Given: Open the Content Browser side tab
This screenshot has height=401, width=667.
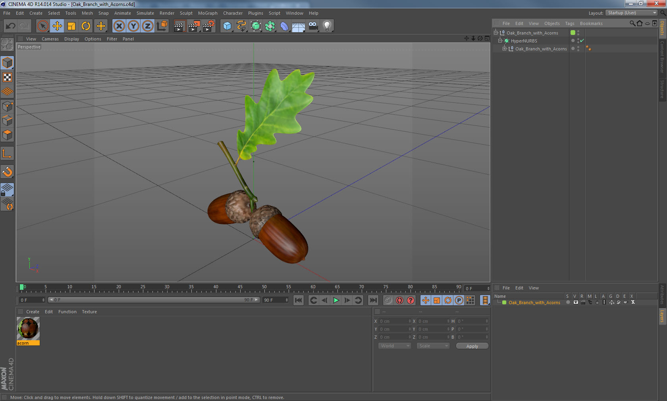Looking at the screenshot, I should pos(662,57).
